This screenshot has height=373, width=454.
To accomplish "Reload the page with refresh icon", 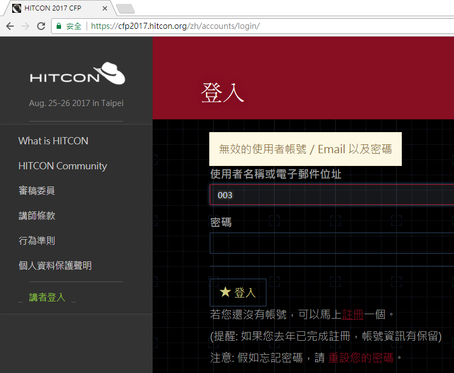I will pyautogui.click(x=41, y=26).
